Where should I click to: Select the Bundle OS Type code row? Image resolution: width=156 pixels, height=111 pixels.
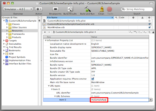point(96,68)
